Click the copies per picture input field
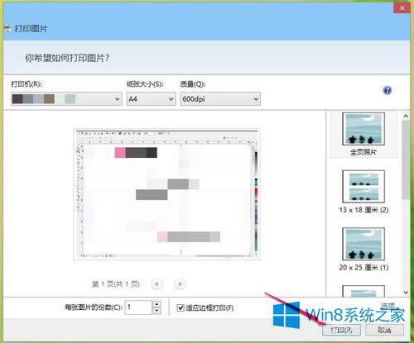Viewport: 414px width, 343px height. [138, 307]
